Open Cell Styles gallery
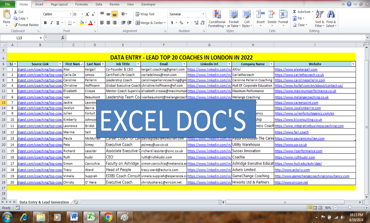Viewport: 370px width, 223px height. (x=247, y=19)
